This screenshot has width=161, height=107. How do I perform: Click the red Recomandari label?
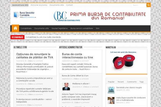(x=17, y=37)
